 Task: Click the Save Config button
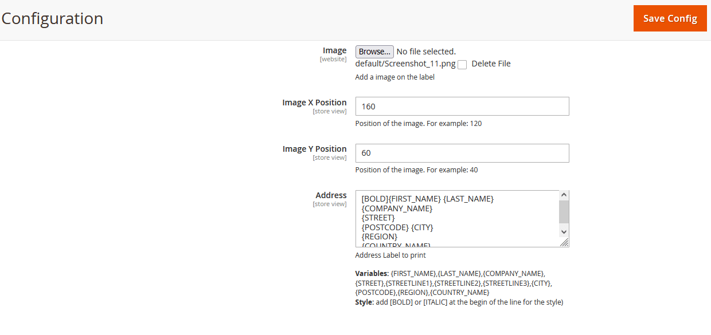pos(670,18)
